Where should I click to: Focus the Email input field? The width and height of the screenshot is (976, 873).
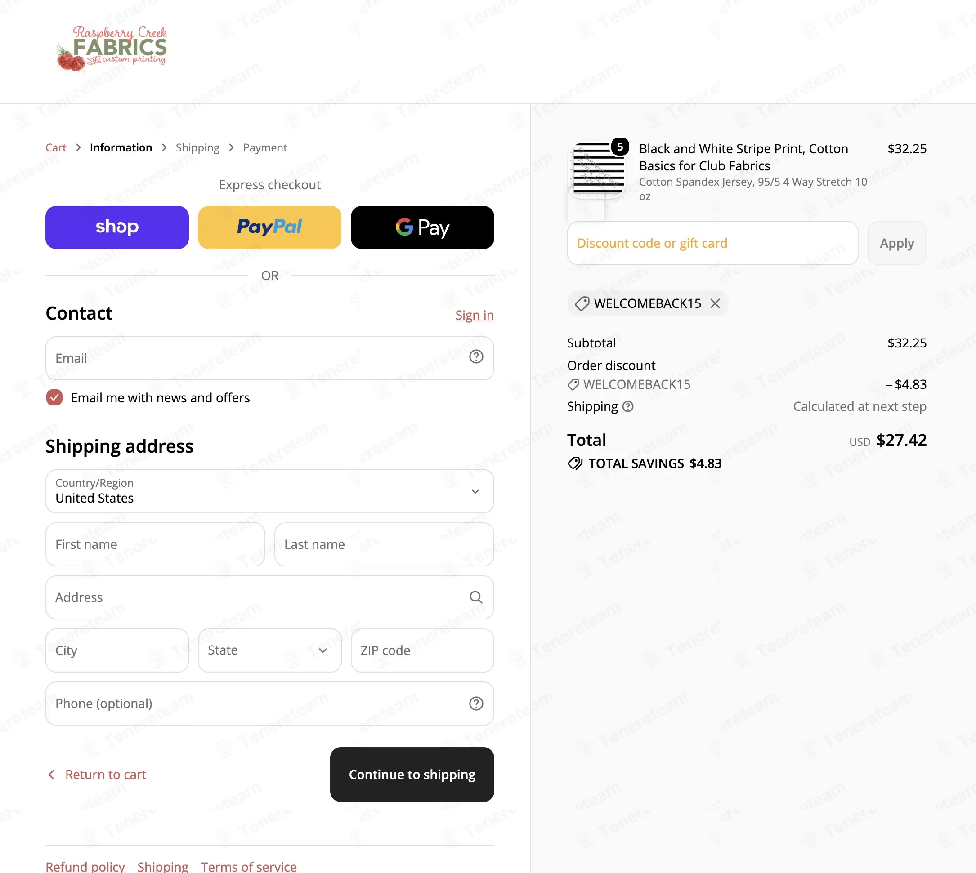pyautogui.click(x=270, y=358)
